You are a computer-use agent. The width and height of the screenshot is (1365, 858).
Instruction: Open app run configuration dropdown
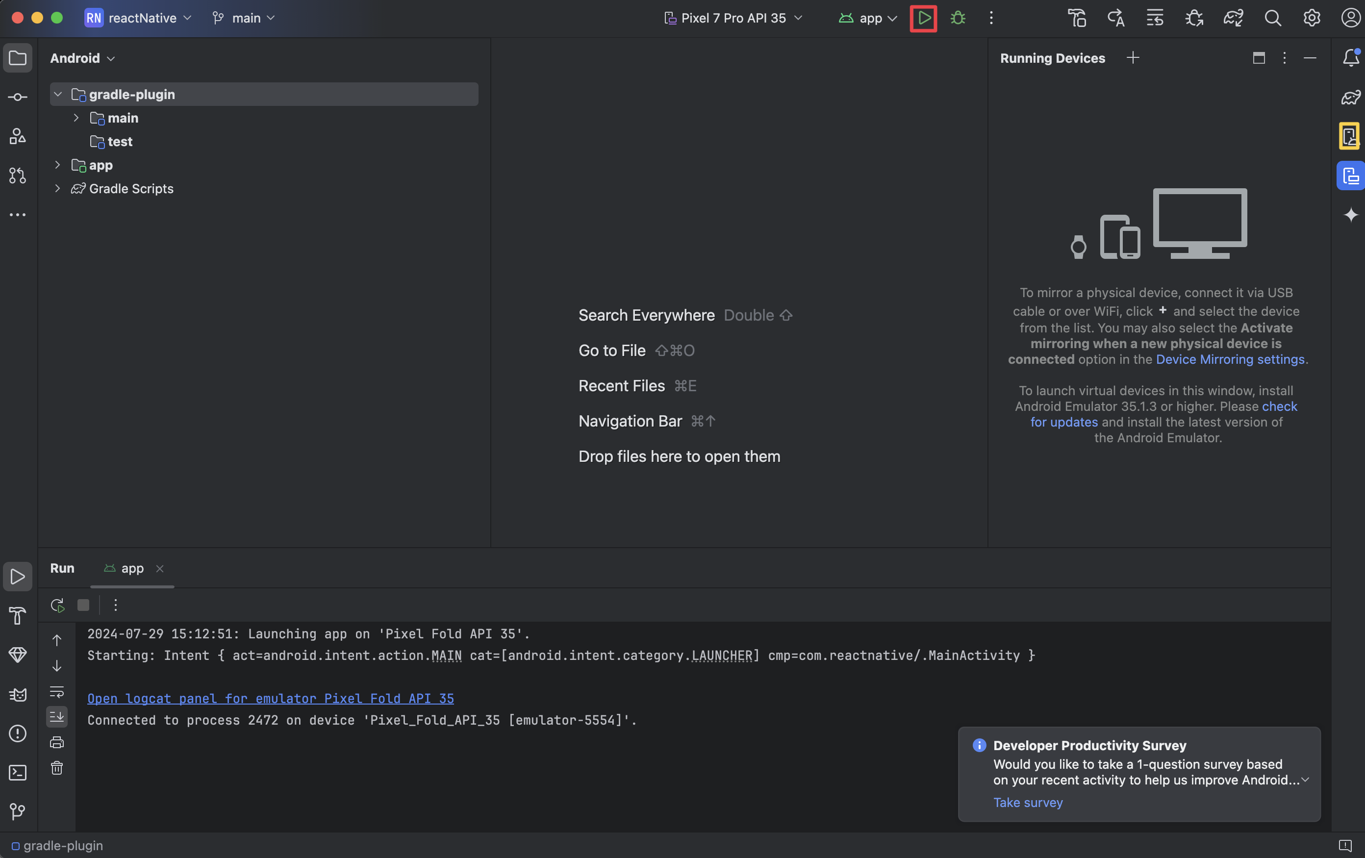[868, 18]
